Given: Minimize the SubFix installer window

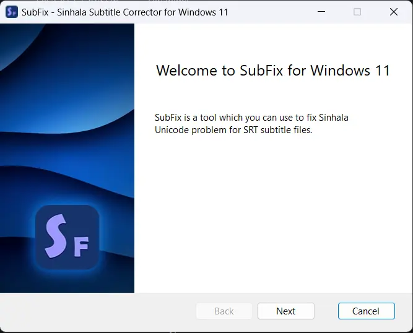Looking at the screenshot, I should point(321,12).
